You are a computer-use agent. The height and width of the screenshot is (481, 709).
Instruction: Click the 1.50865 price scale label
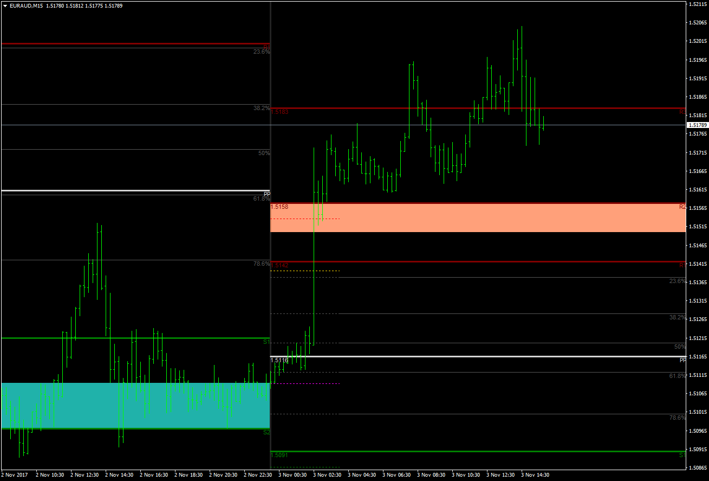(x=698, y=468)
